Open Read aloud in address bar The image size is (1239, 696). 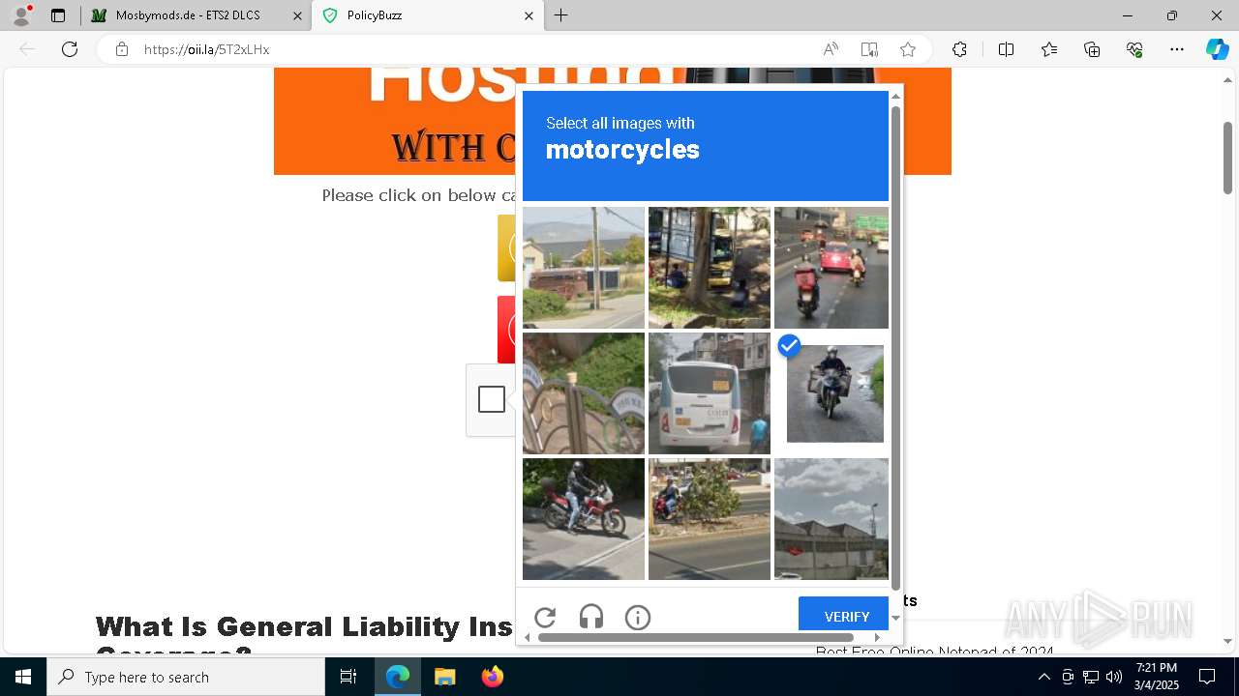[x=831, y=49]
